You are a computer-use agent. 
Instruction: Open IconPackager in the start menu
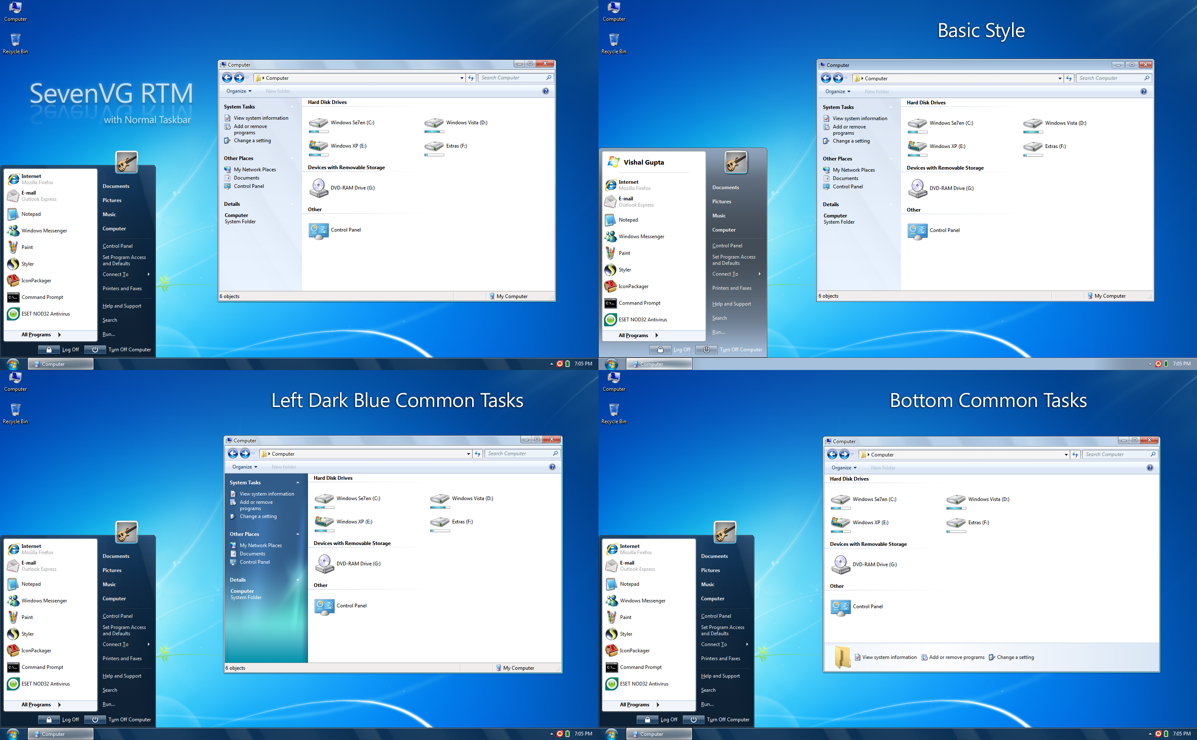pos(35,281)
